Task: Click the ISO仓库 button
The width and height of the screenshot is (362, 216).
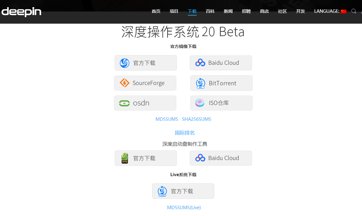Action: click(221, 103)
